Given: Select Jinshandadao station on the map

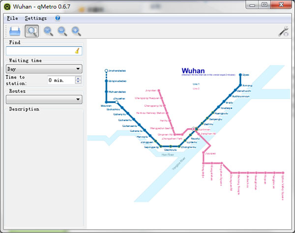Looking at the screenshot, I should (106, 71).
